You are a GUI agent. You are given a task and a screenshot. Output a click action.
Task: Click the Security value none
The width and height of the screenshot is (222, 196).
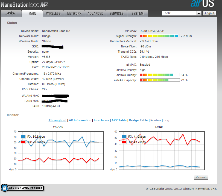pos(45,52)
